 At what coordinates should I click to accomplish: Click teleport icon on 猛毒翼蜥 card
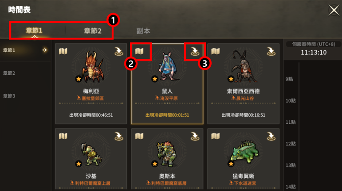[271, 136]
